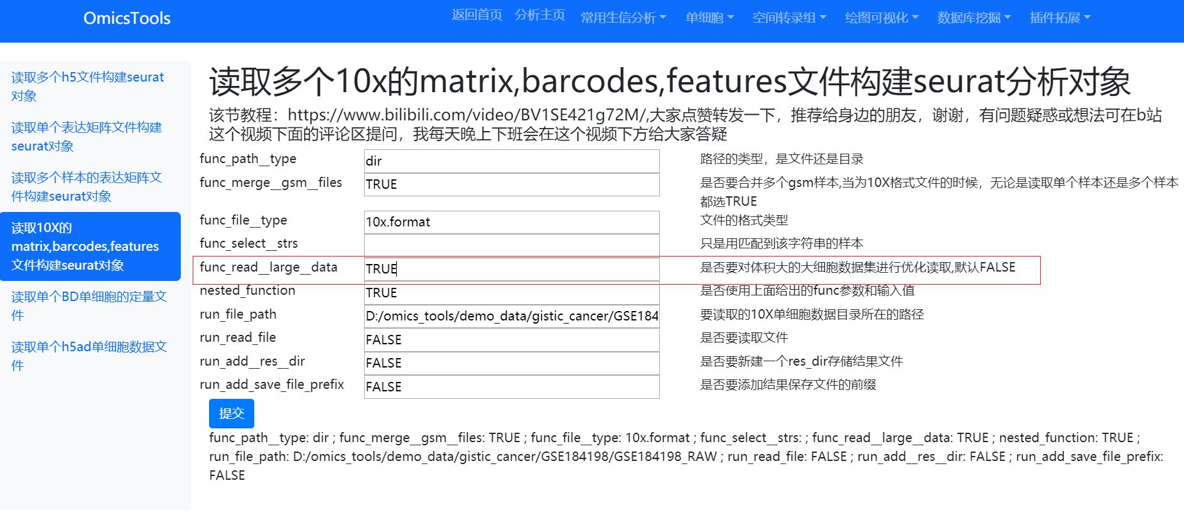Expand the 常用生信分析 dropdown menu
The width and height of the screenshot is (1184, 513).
point(623,18)
